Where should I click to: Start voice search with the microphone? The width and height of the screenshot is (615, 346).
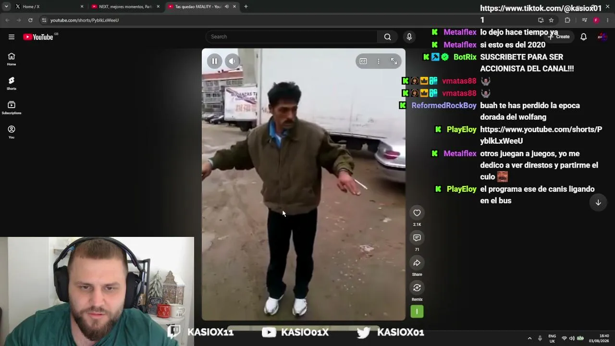(x=409, y=37)
